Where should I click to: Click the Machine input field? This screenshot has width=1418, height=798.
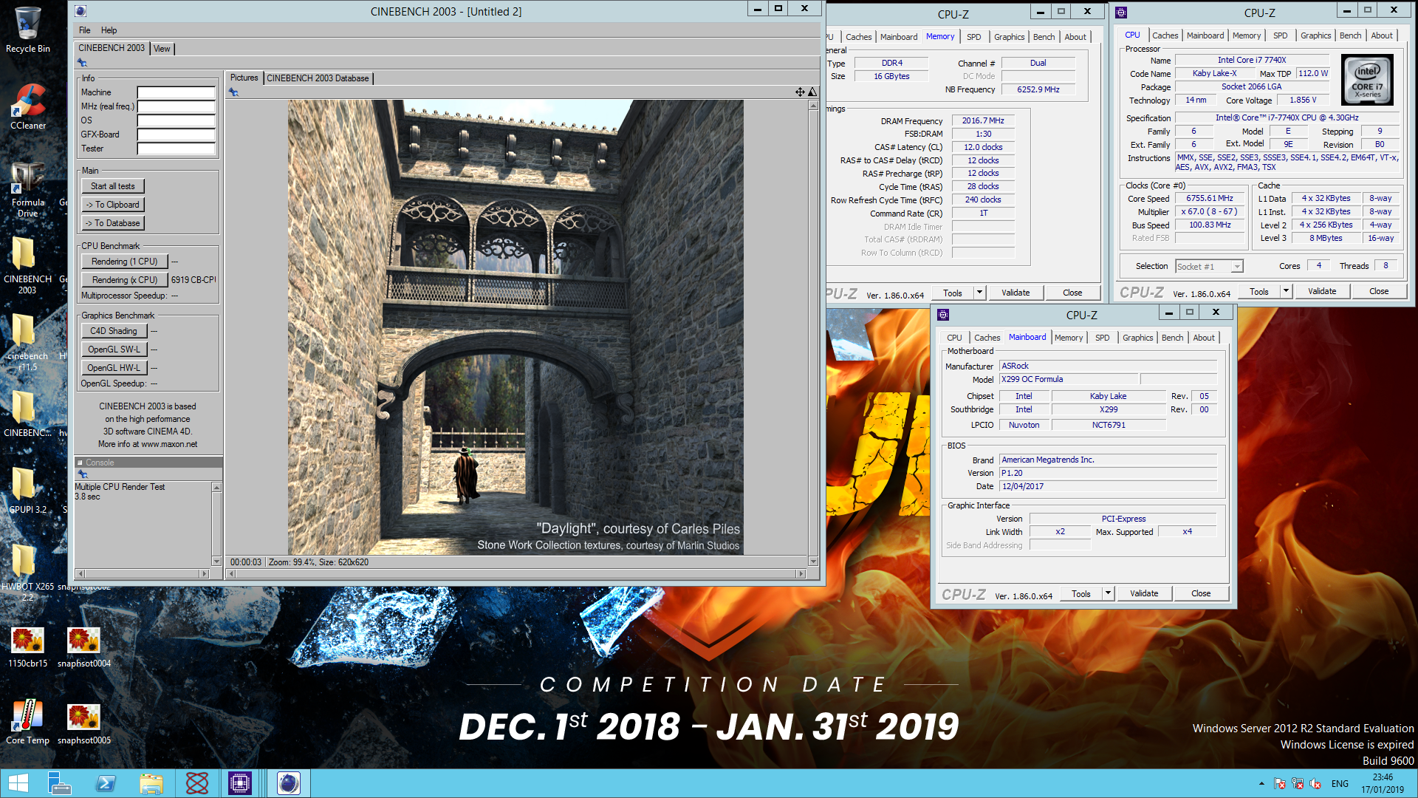[176, 93]
